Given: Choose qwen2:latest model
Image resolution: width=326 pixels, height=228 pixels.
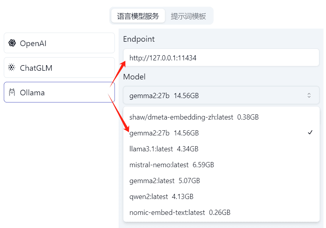Looking at the screenshot, I should 221,197.
